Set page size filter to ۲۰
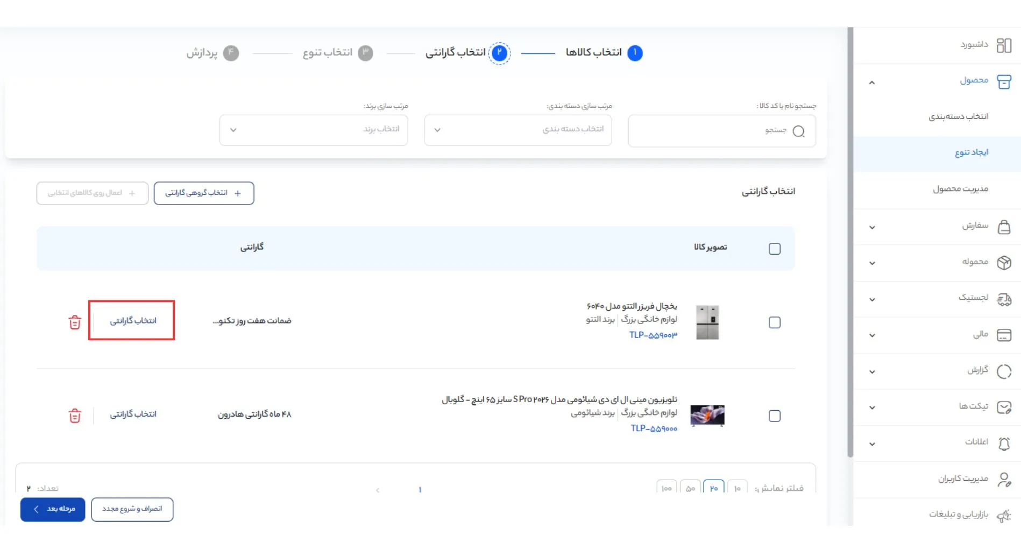1021x548 pixels. tap(714, 487)
